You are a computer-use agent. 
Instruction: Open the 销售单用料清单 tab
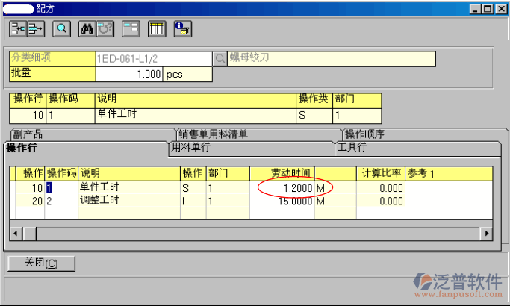(x=213, y=134)
